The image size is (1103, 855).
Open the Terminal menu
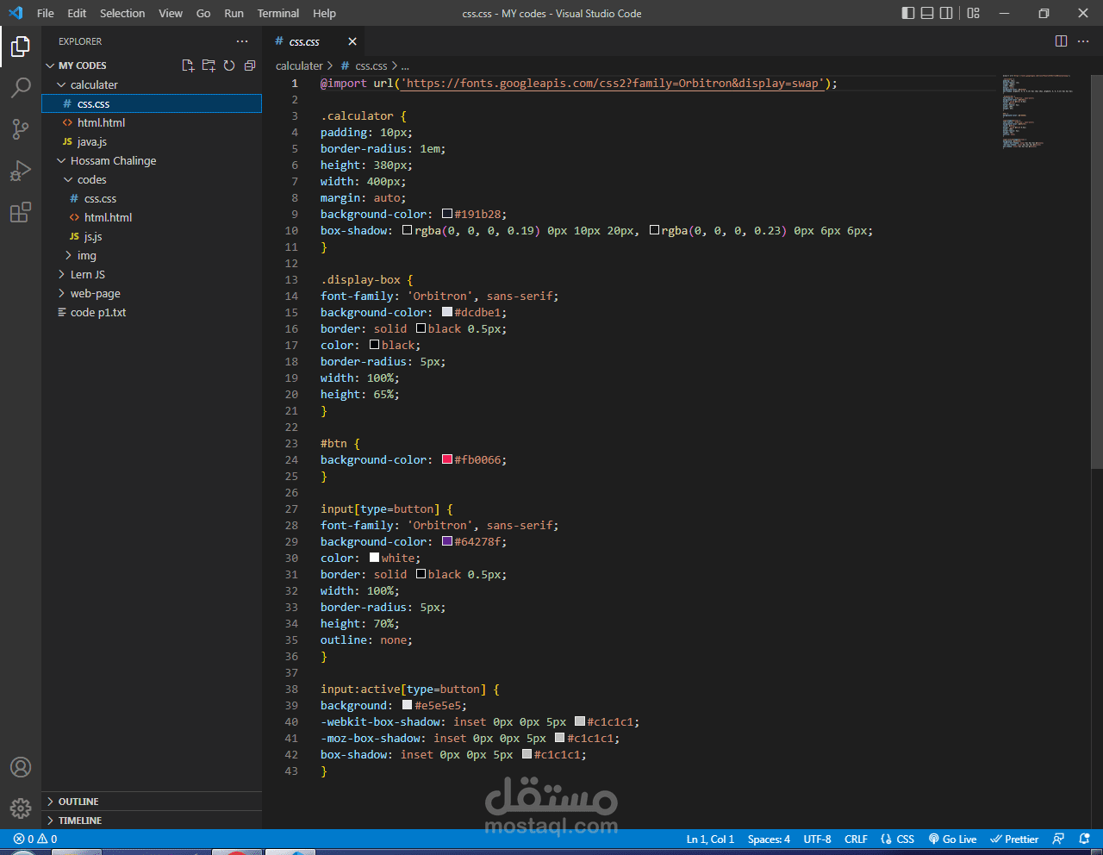(x=278, y=13)
